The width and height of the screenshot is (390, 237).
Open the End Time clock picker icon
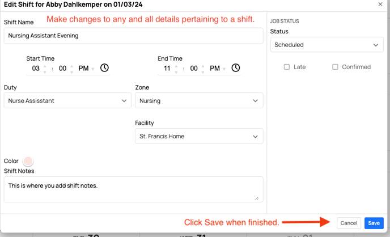pyautogui.click(x=236, y=68)
